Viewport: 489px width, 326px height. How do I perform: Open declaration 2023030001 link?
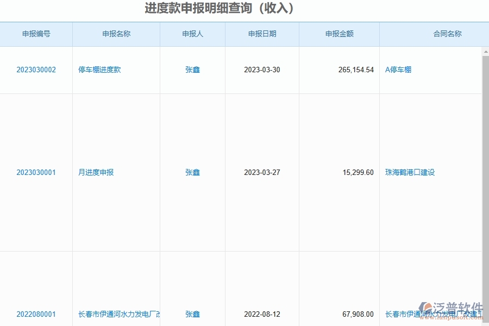(36, 172)
